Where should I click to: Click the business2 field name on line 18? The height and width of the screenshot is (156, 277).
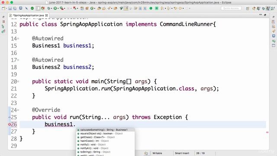tap(77, 67)
